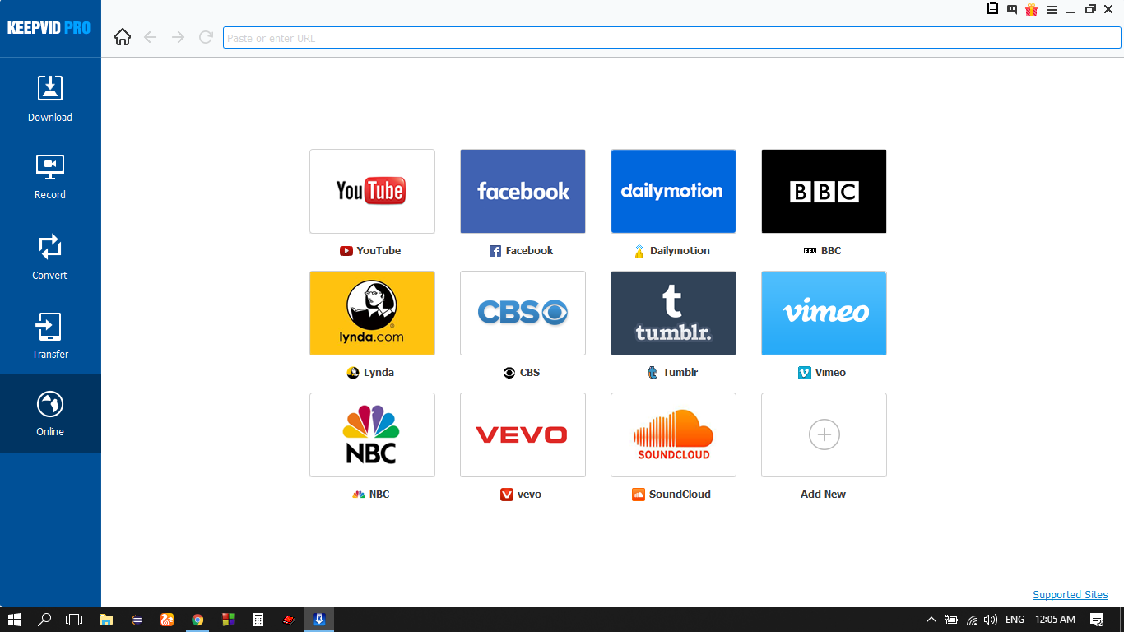
Task: View download list via clipboard icon
Action: [x=992, y=9]
